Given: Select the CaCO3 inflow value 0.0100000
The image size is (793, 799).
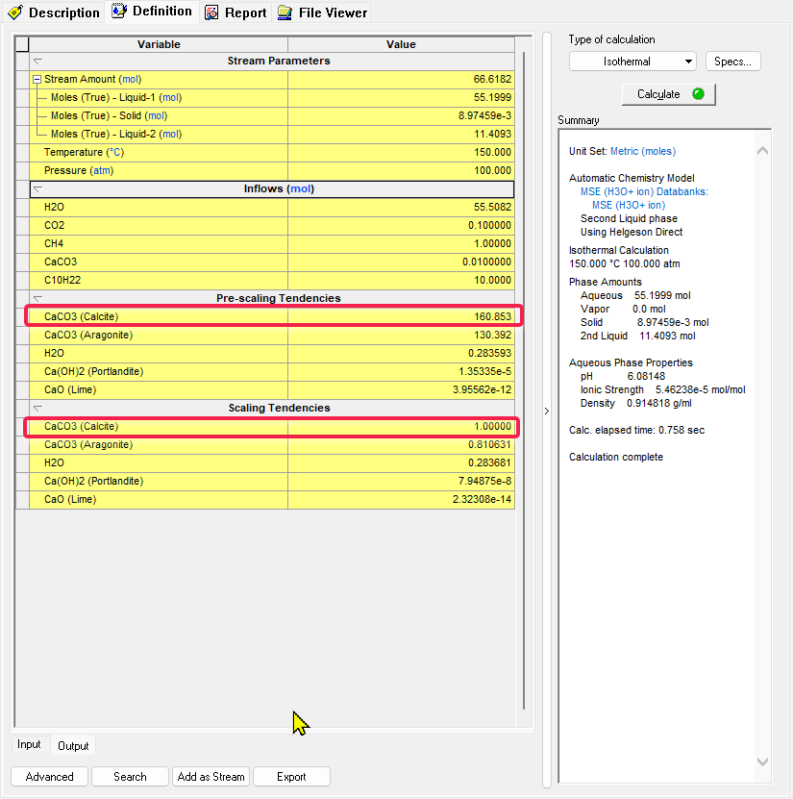Looking at the screenshot, I should (402, 262).
